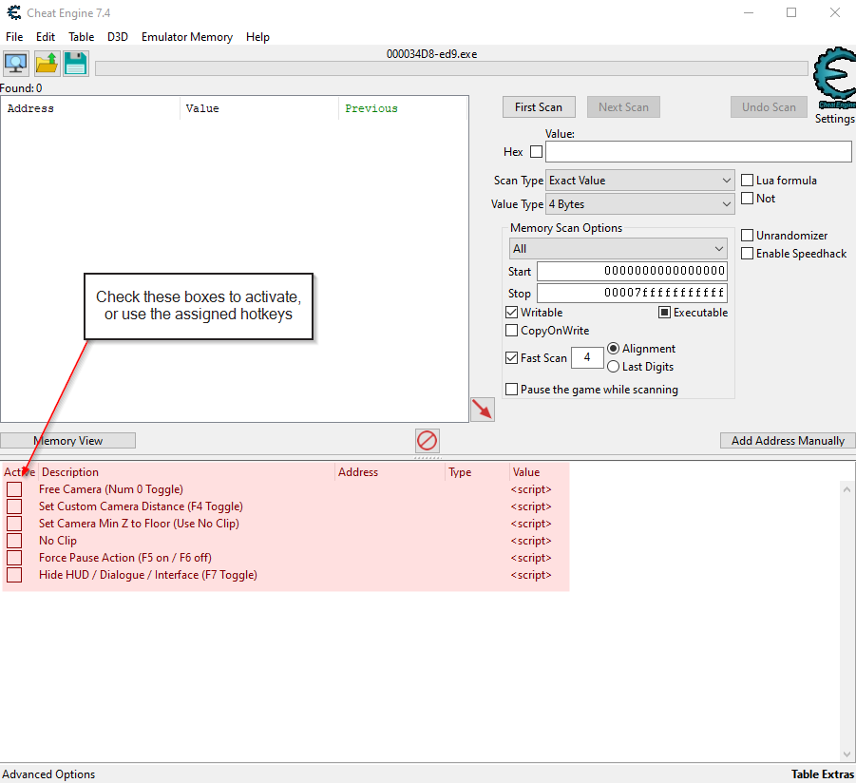
Task: Activate Set Camera Min Z to Floor checkbox
Action: point(14,523)
